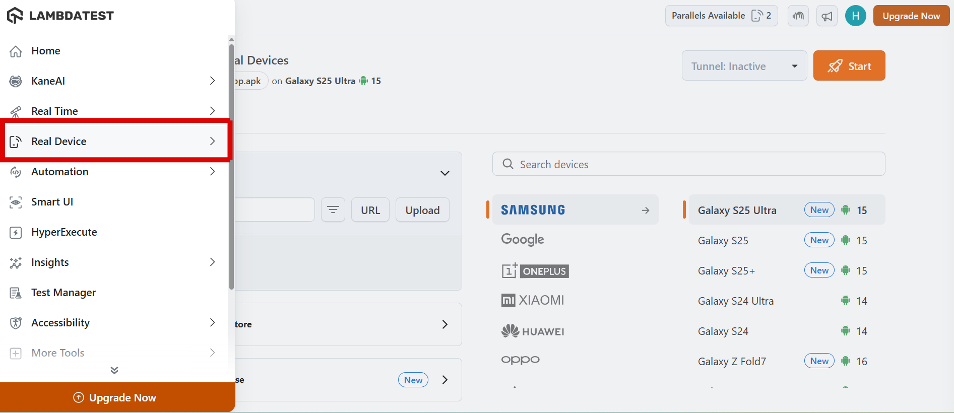
Task: Select the Huawei brand logo
Action: [533, 331]
